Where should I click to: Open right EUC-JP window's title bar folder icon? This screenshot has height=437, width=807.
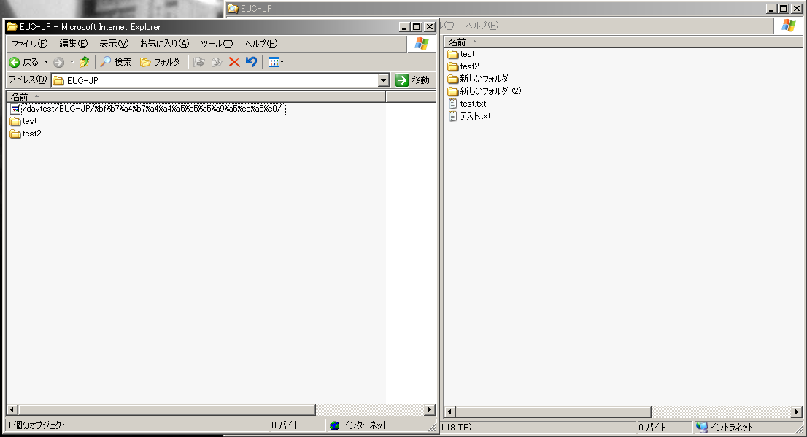[233, 9]
